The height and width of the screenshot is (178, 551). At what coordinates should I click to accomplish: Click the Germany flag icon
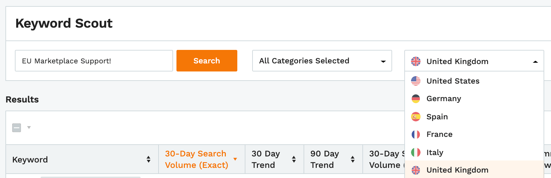(x=416, y=98)
